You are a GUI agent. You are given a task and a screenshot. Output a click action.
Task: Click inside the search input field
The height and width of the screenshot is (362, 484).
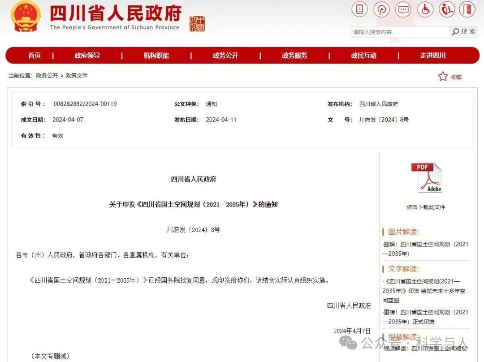point(399,32)
